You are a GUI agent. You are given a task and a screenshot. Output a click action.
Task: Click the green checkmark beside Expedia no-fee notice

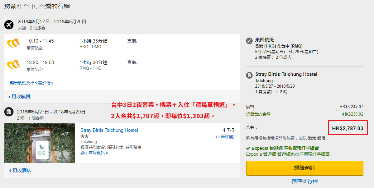pyautogui.click(x=248, y=148)
